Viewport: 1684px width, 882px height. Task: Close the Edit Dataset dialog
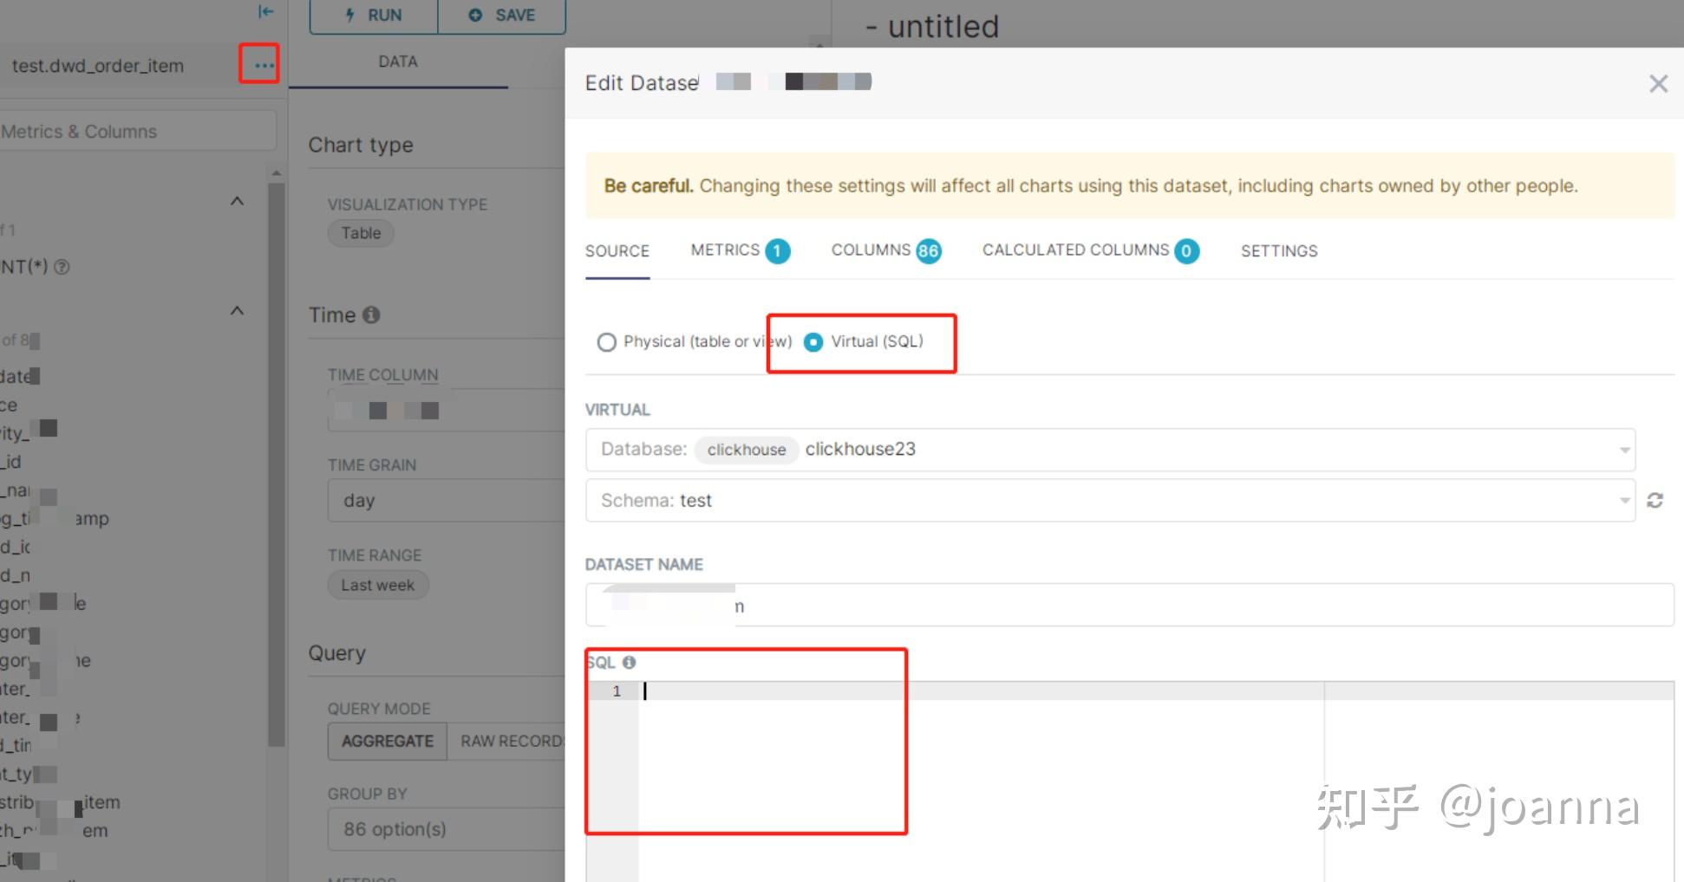pyautogui.click(x=1658, y=83)
